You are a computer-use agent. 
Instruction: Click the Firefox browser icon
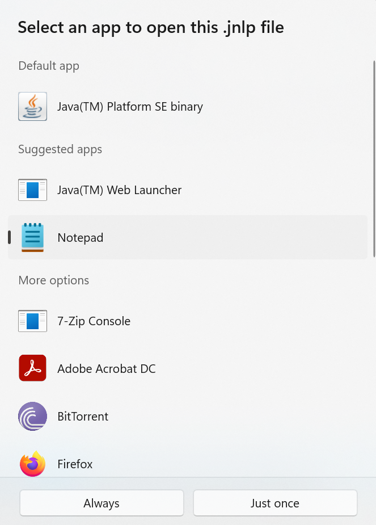coord(32,464)
